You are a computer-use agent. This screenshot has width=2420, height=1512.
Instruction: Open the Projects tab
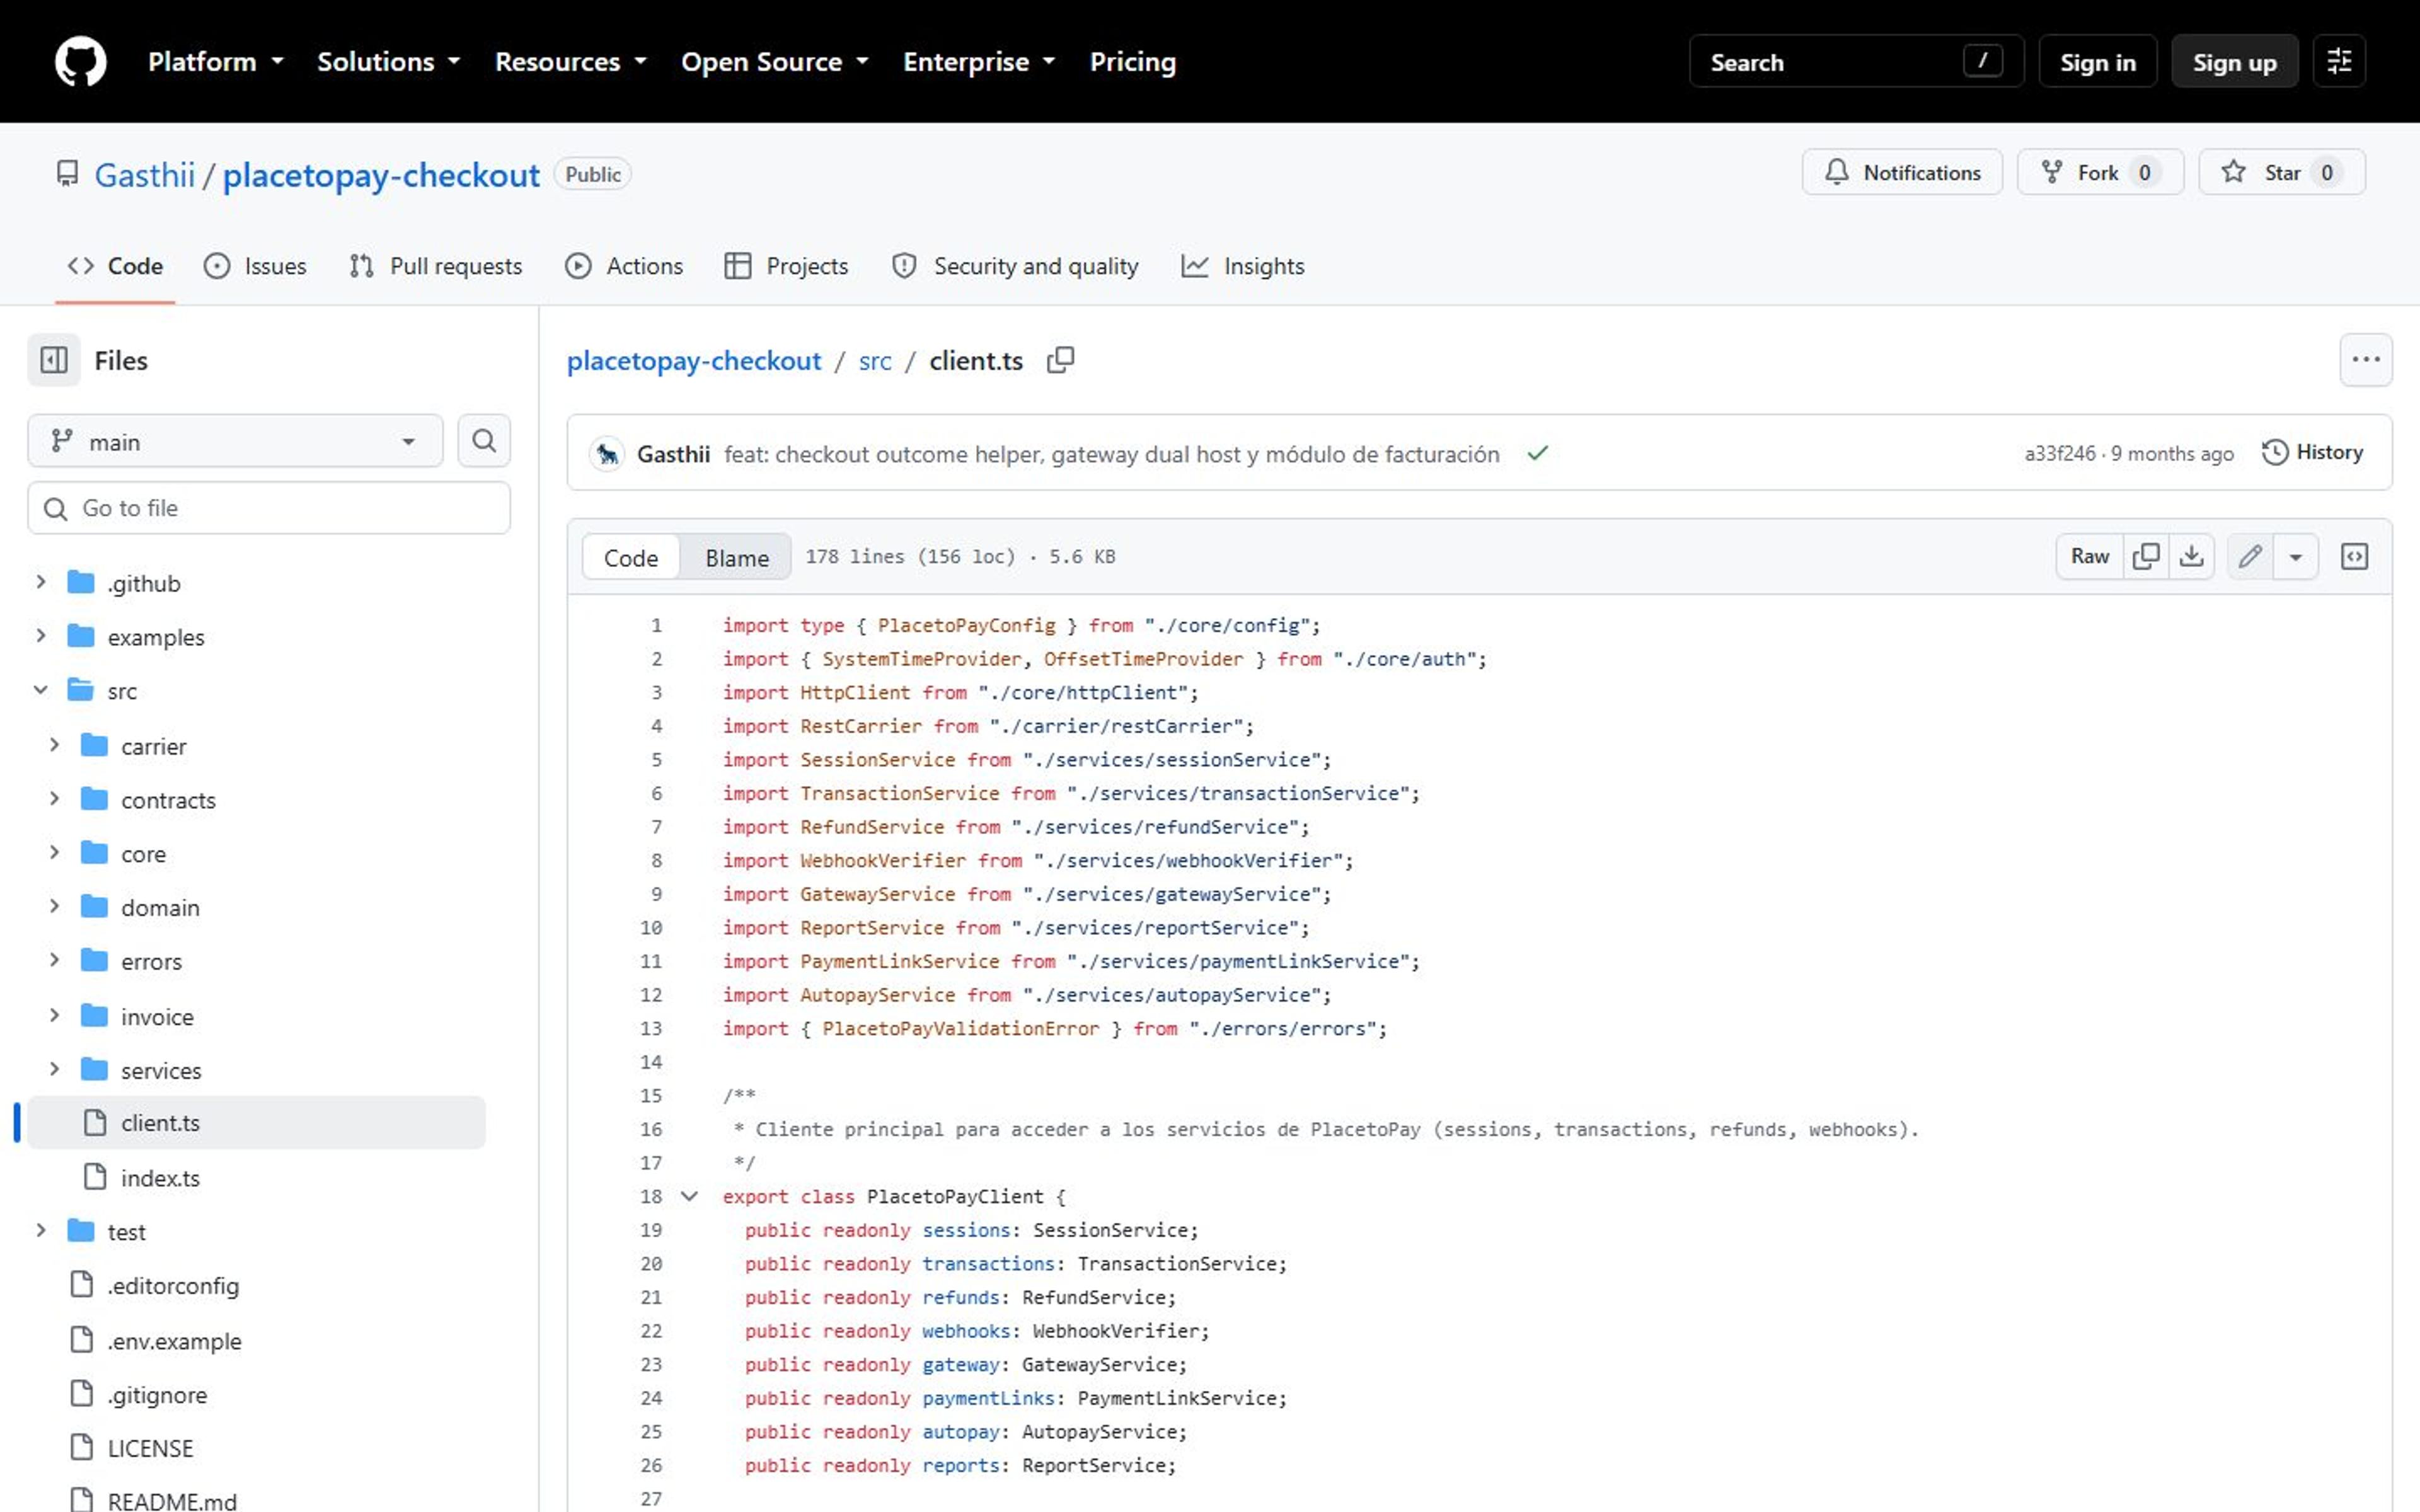(x=787, y=266)
